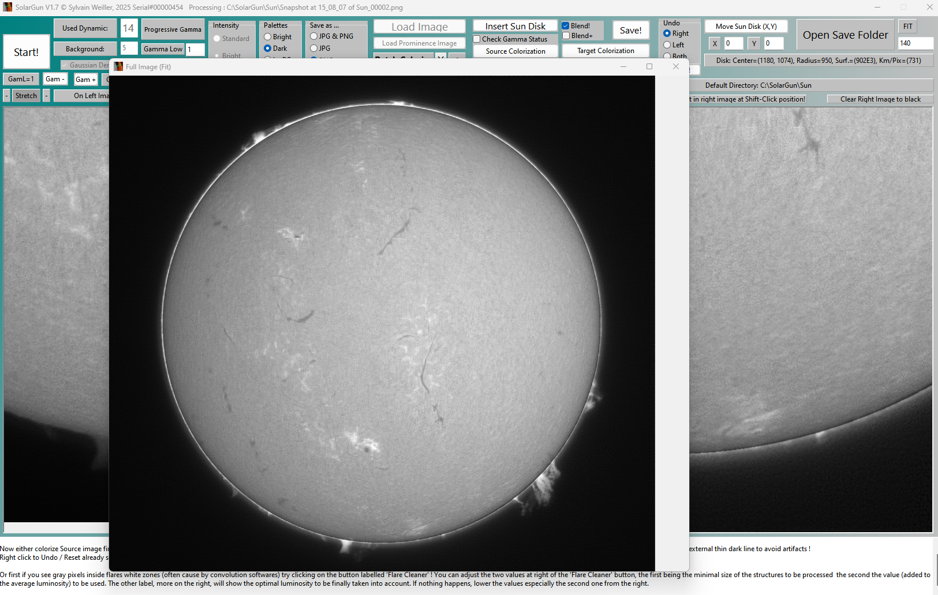
Task: Click the 'Full Image (Fit)' window title
Action: [x=148, y=67]
